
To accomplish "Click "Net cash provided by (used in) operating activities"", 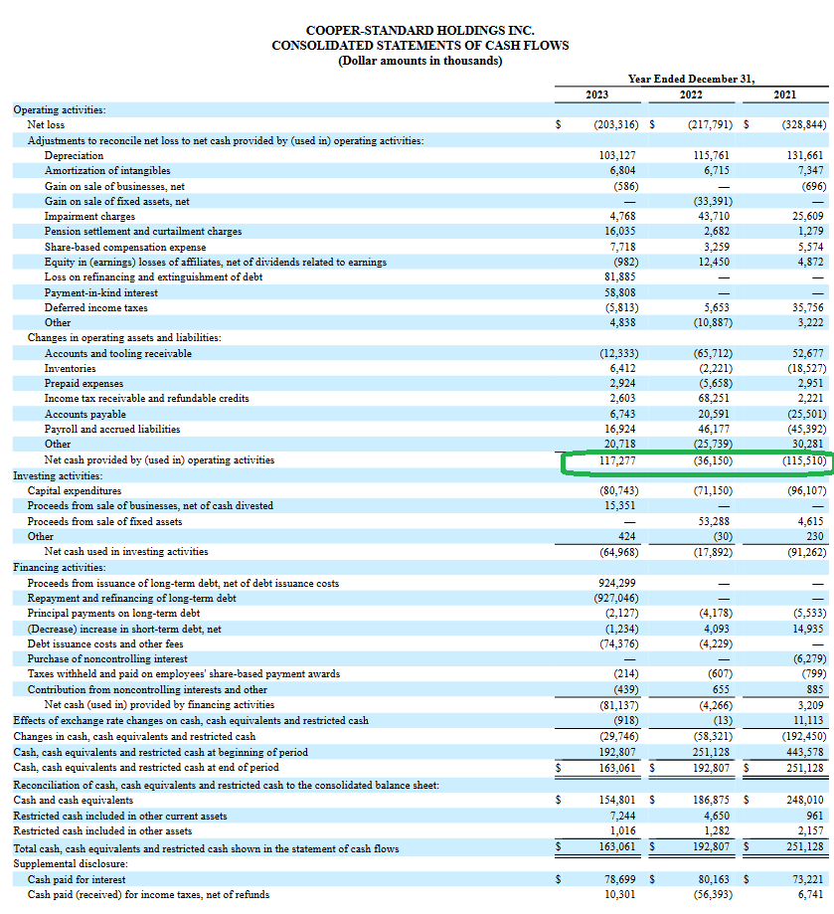I will point(160,459).
